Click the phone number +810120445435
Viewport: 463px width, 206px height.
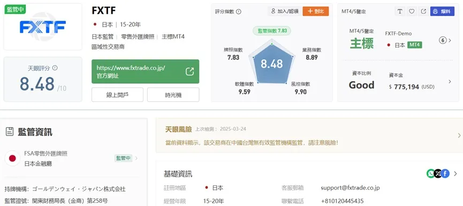click(x=342, y=201)
